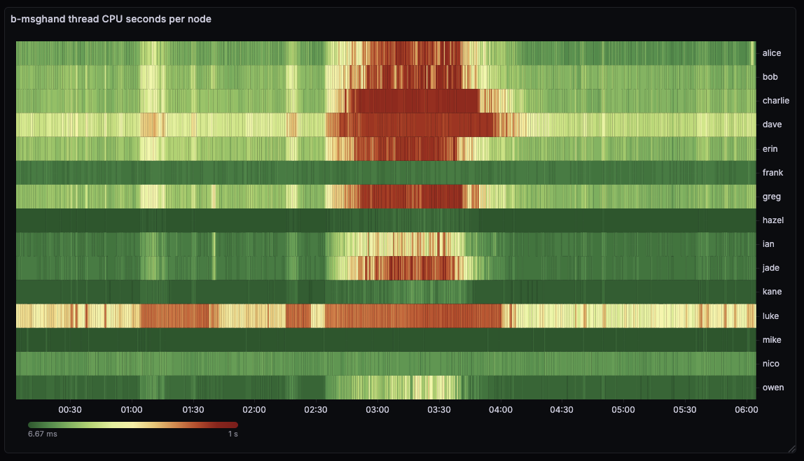The height and width of the screenshot is (461, 804).
Task: Click the 00:30 time axis tick
Action: tap(70, 410)
